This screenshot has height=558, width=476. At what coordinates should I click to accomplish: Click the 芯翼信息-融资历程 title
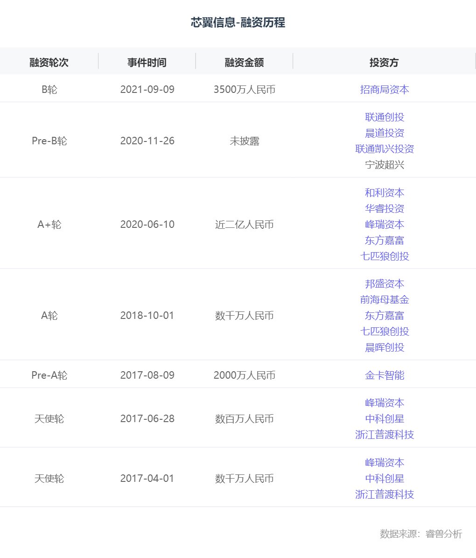pos(238,22)
